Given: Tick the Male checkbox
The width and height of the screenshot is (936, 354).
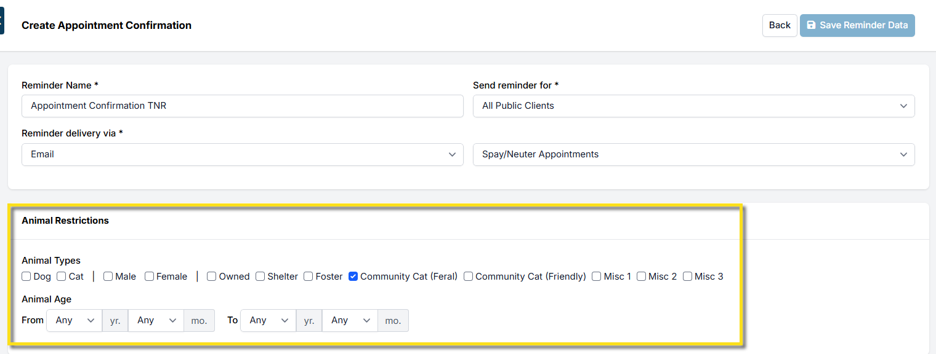Looking at the screenshot, I should coord(108,277).
